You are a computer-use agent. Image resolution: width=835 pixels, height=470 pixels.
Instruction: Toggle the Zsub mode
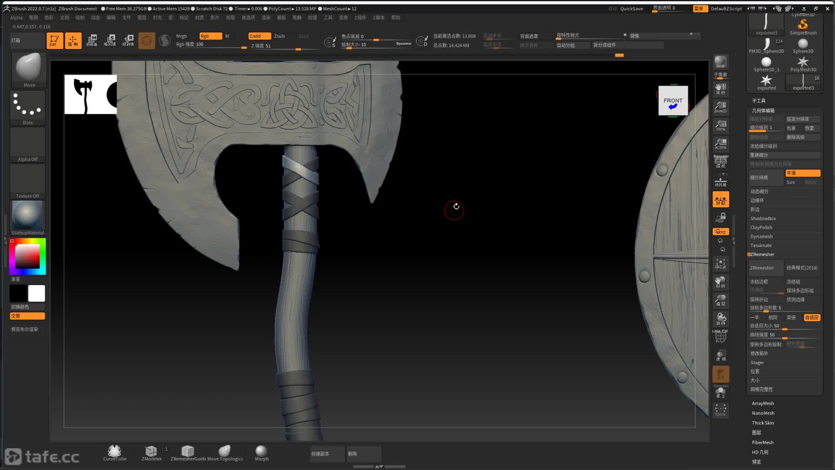pyautogui.click(x=279, y=36)
